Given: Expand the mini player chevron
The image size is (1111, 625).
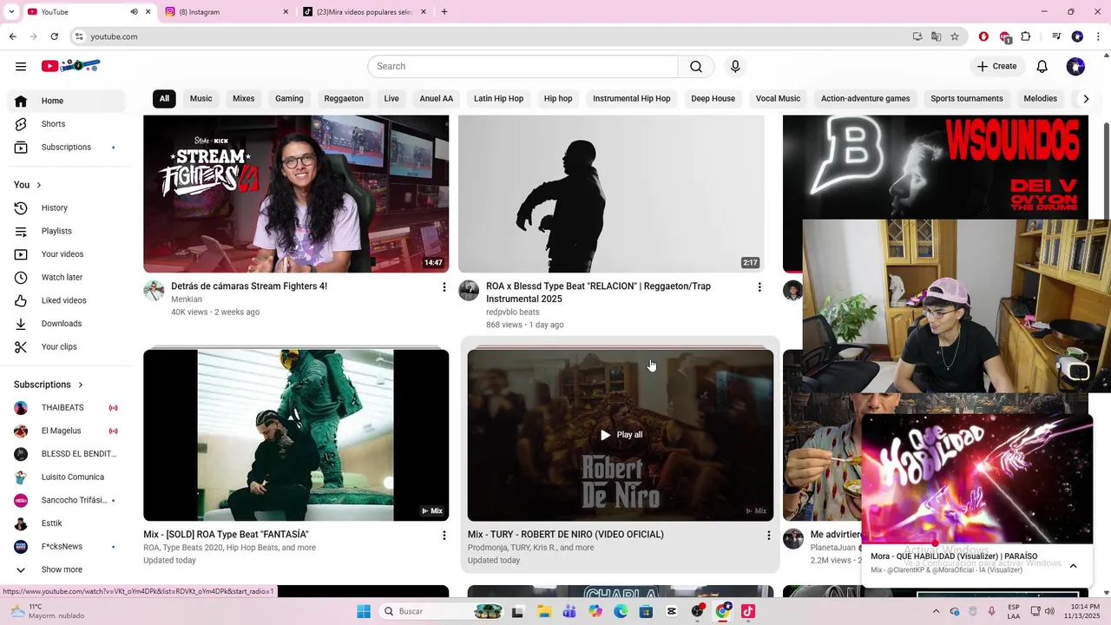Looking at the screenshot, I should (1073, 566).
